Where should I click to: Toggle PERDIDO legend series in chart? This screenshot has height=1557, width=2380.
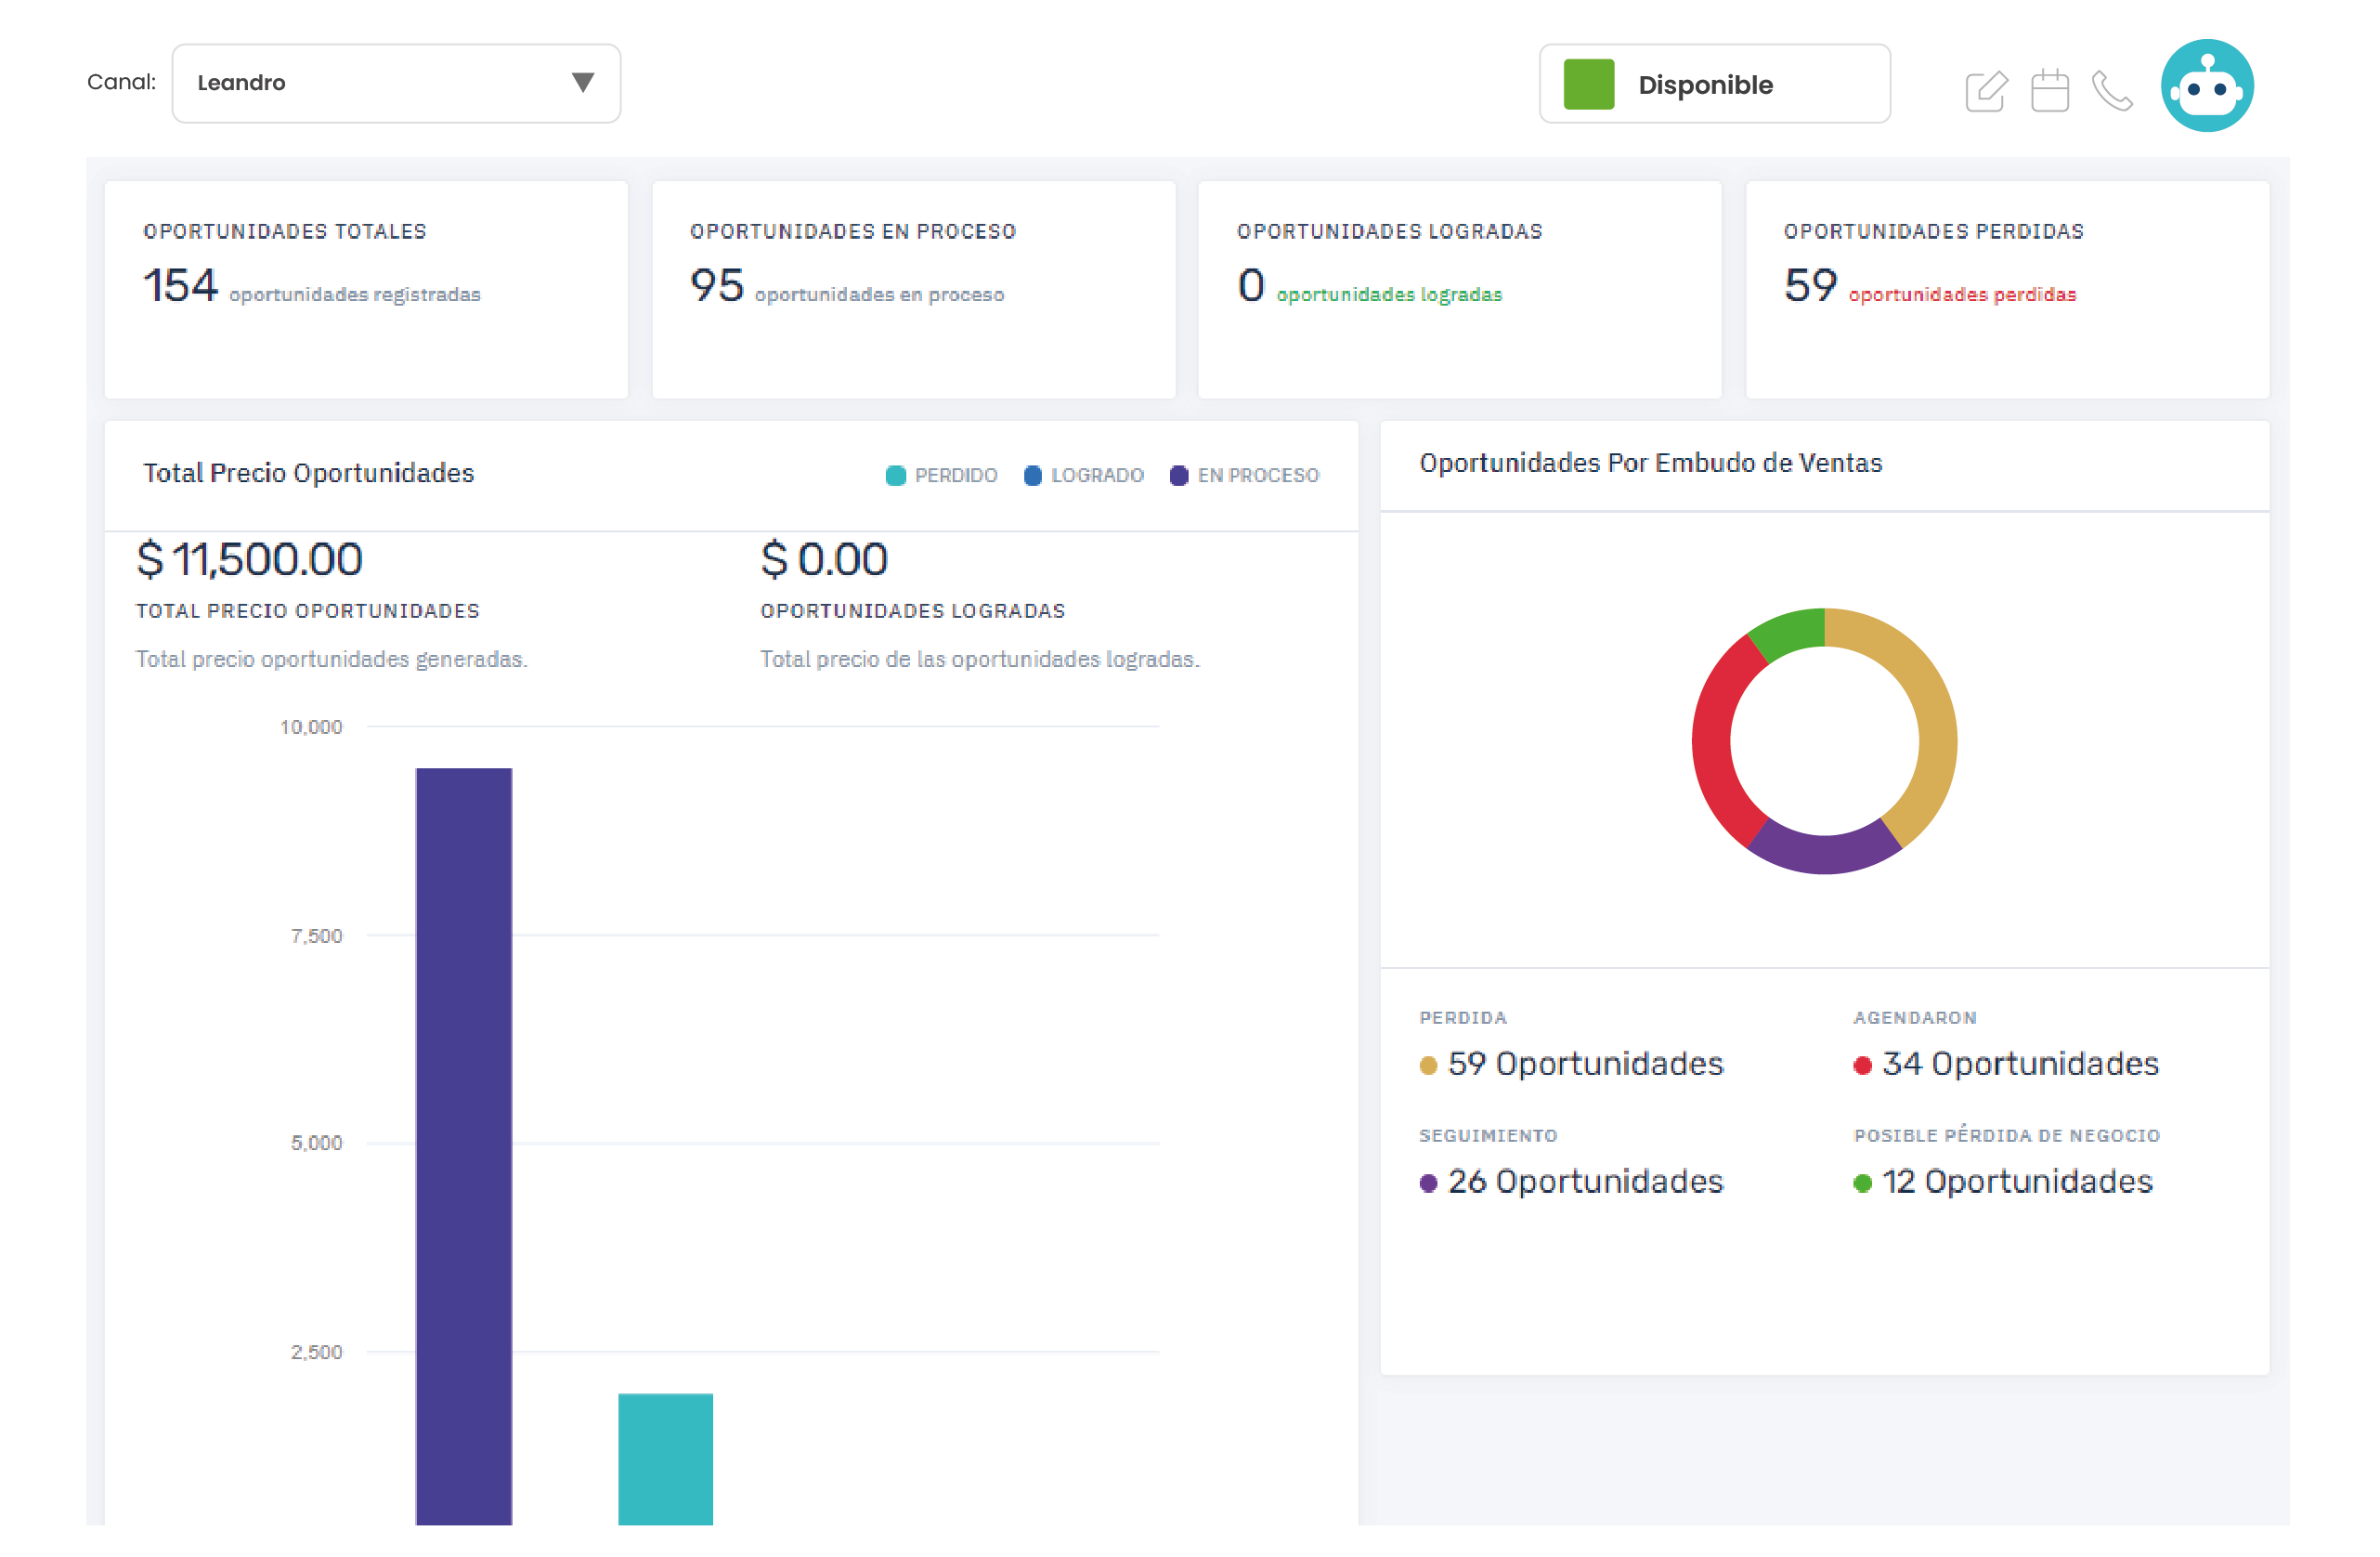(x=942, y=476)
